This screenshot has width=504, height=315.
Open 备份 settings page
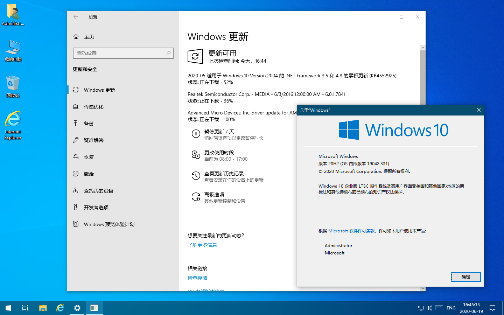pyautogui.click(x=123, y=124)
